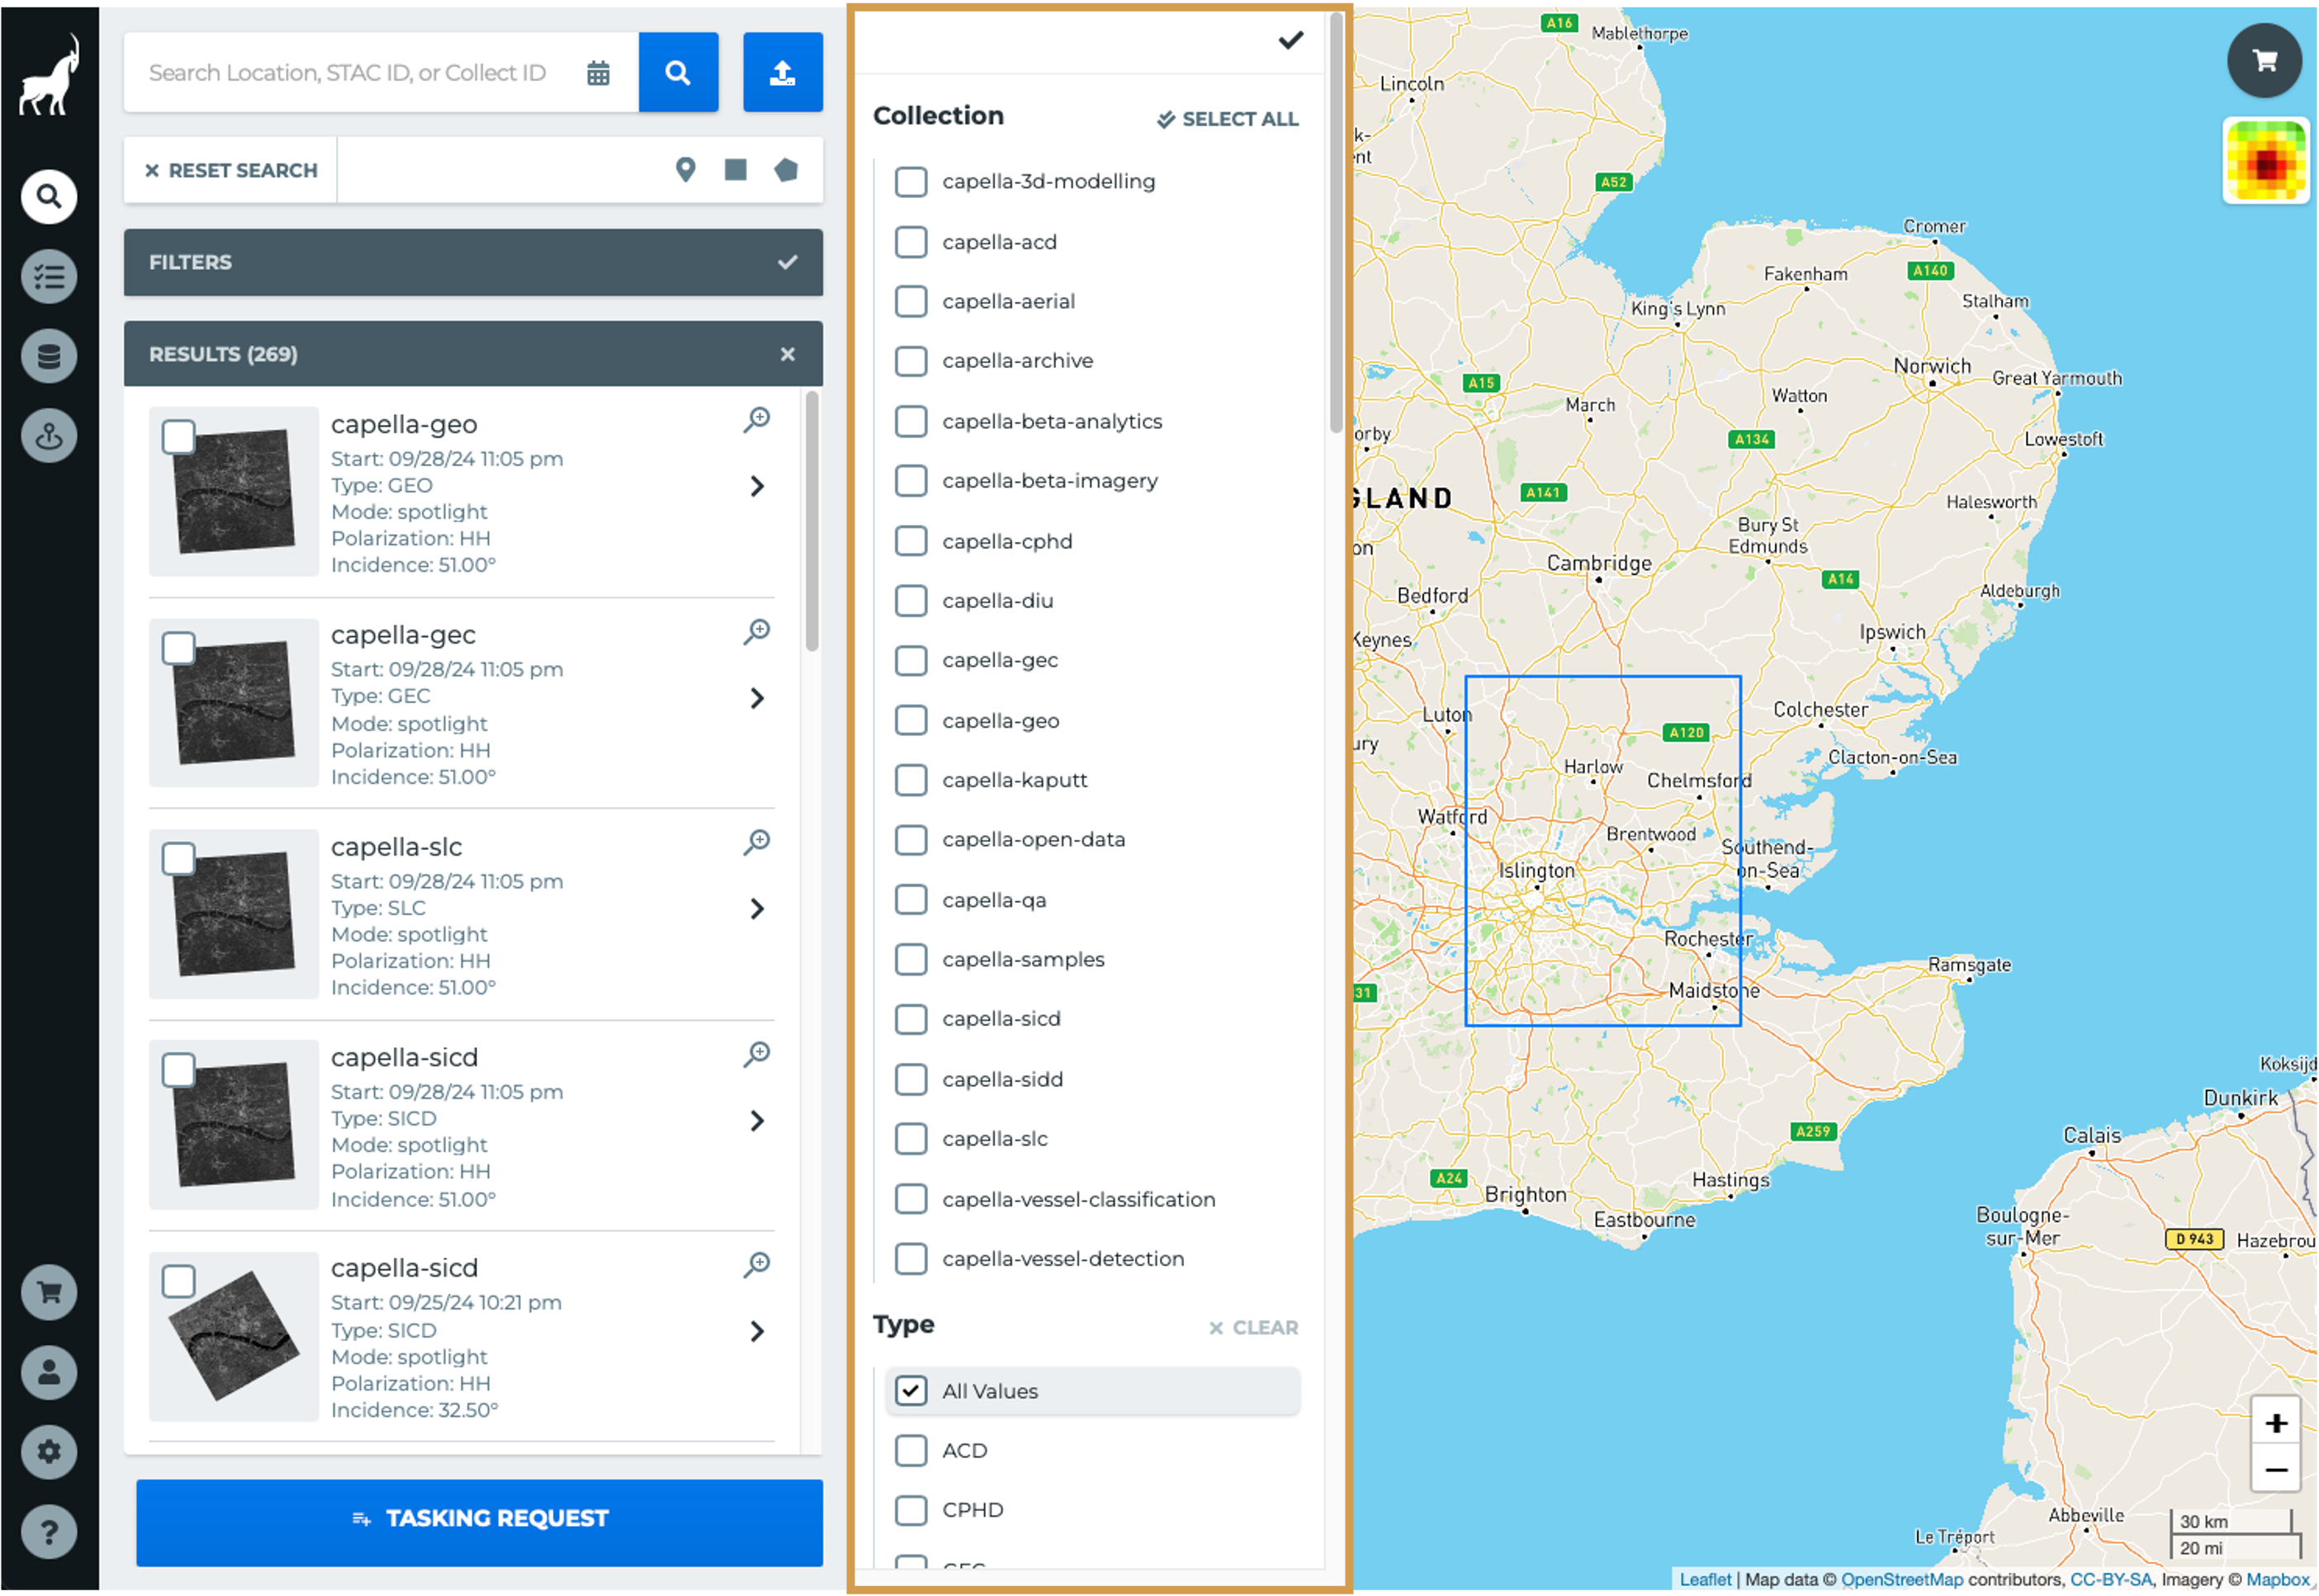The image size is (2319, 1596).
Task: Click the Cambridge map label
Action: click(1598, 563)
